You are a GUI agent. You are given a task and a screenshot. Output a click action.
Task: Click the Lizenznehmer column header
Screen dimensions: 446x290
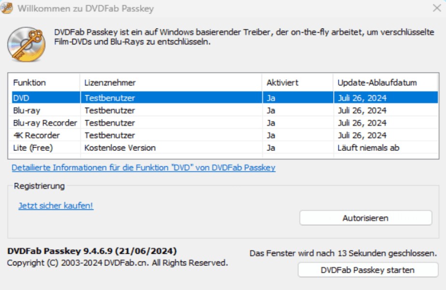pos(171,83)
